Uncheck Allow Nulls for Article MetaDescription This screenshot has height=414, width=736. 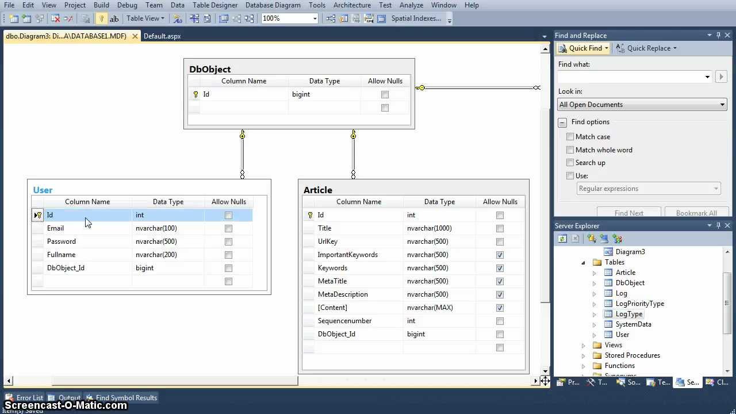[500, 294]
